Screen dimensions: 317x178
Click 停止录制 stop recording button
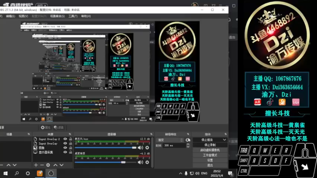(x=210, y=145)
